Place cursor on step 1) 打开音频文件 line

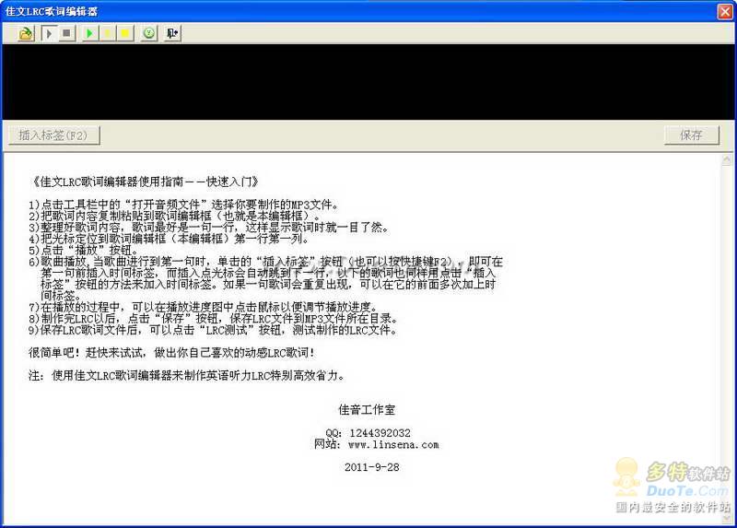point(184,205)
